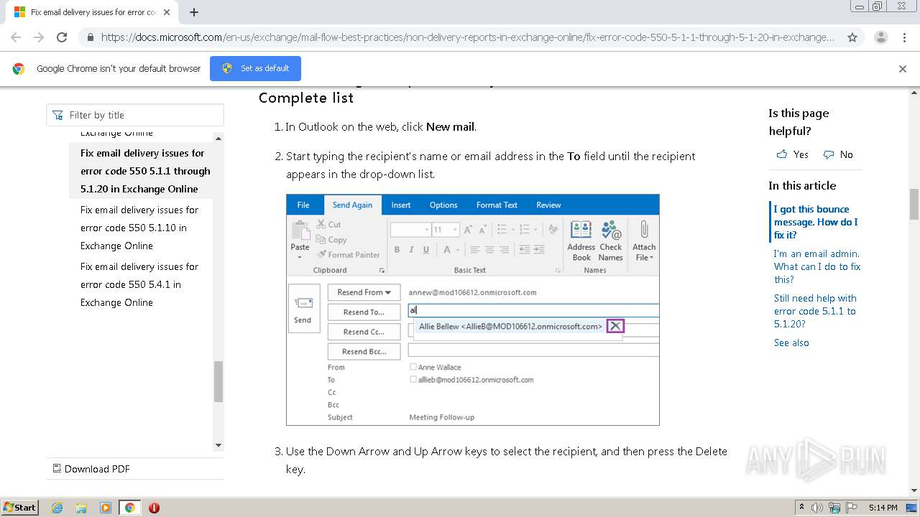Screen dimensions: 920x517
Task: Dismiss the default browser infobar
Action: click(x=903, y=69)
